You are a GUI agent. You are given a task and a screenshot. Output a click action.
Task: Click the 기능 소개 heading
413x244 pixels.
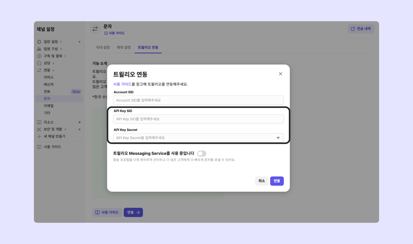pyautogui.click(x=100, y=63)
